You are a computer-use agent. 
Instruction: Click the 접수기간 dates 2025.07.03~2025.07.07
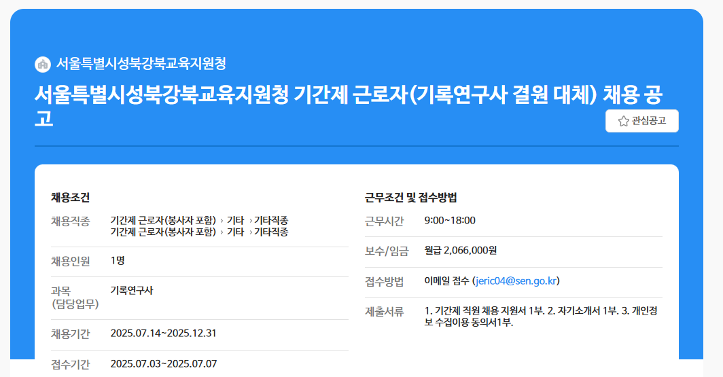coord(163,363)
